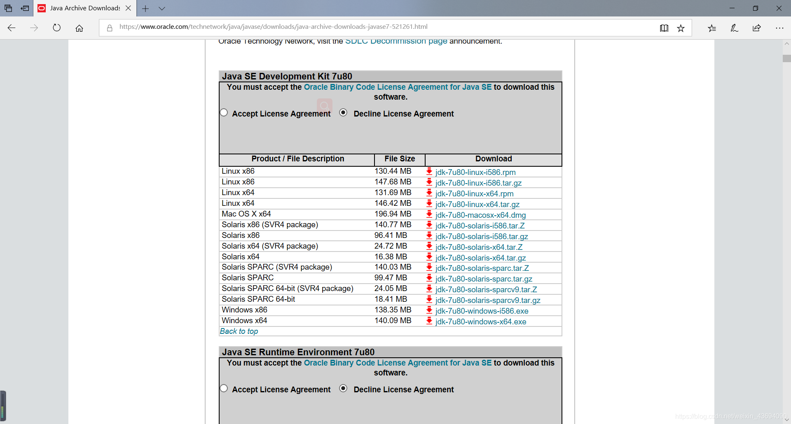
Task: Click the Share this page icon
Action: (x=757, y=28)
